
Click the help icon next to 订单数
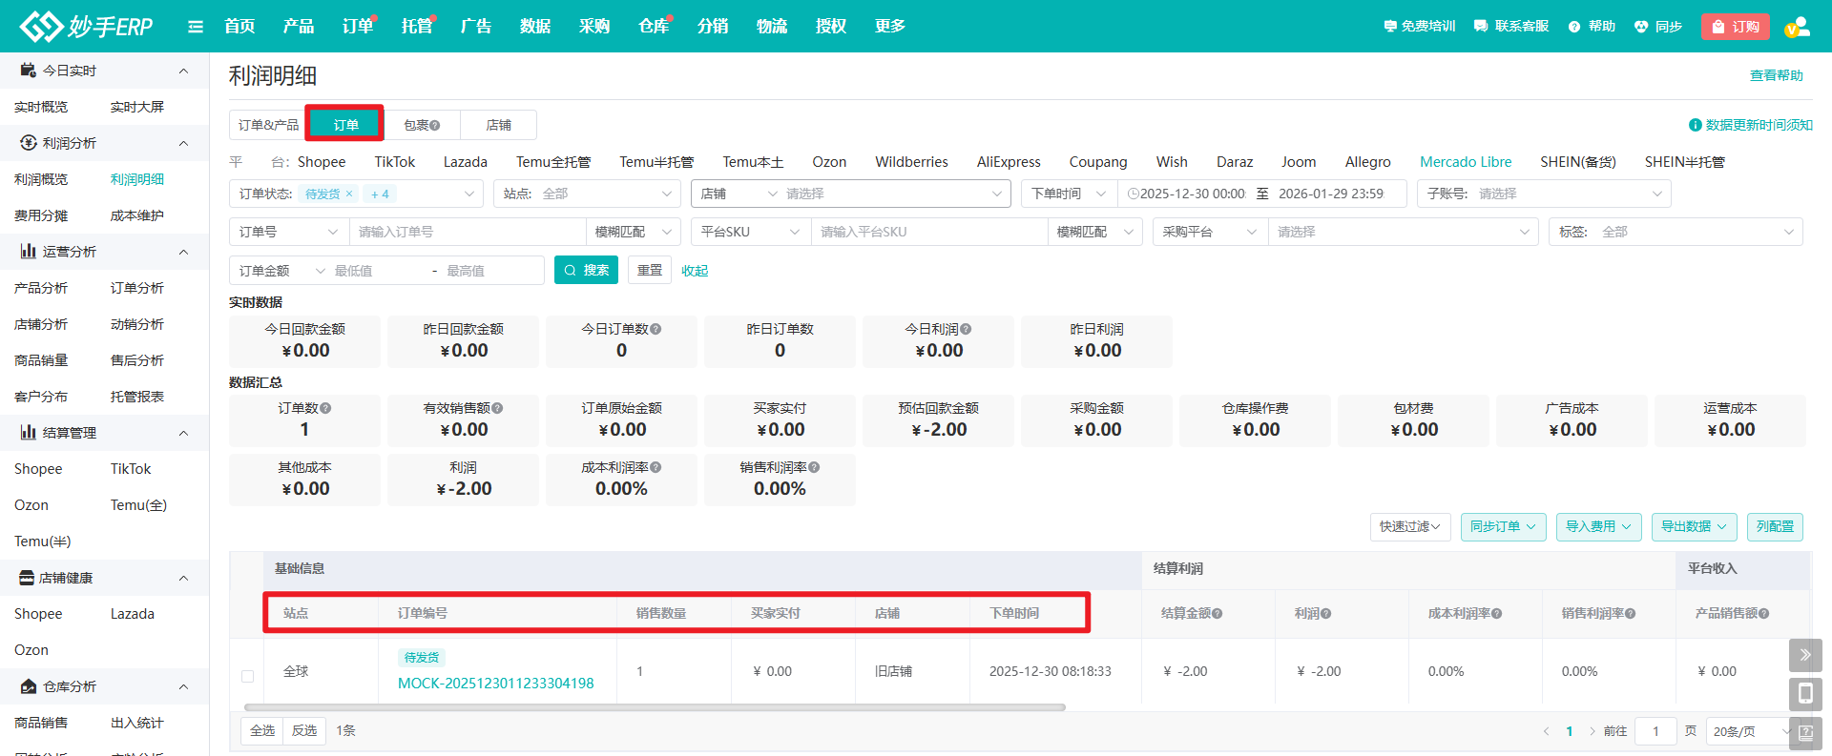(x=325, y=408)
